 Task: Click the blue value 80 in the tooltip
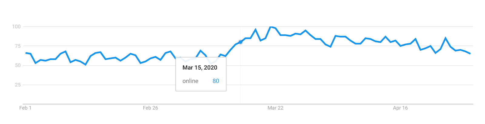pyautogui.click(x=216, y=81)
